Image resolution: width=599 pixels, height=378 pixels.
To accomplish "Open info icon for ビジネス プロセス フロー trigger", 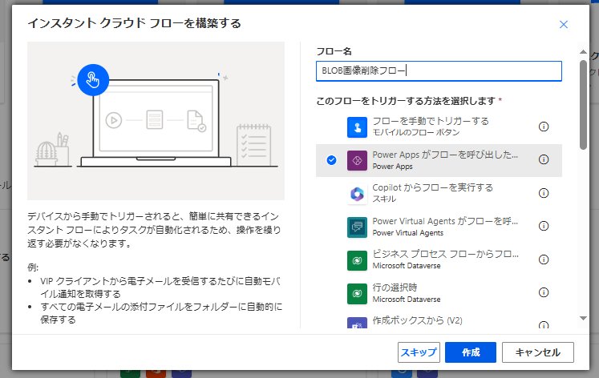I will click(x=543, y=259).
